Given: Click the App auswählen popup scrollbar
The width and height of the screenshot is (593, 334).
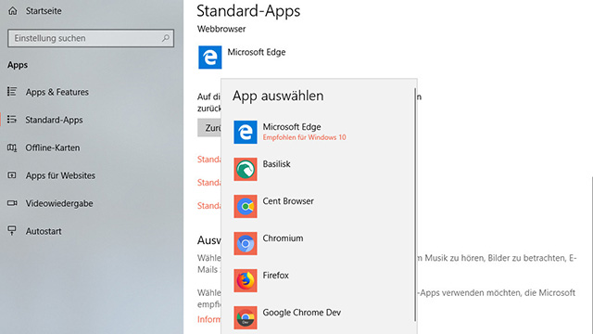Looking at the screenshot, I should (x=415, y=204).
